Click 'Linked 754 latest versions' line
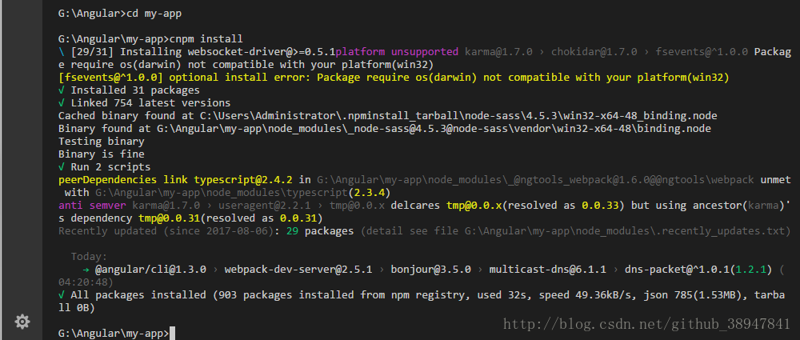800x340 pixels. pos(144,103)
